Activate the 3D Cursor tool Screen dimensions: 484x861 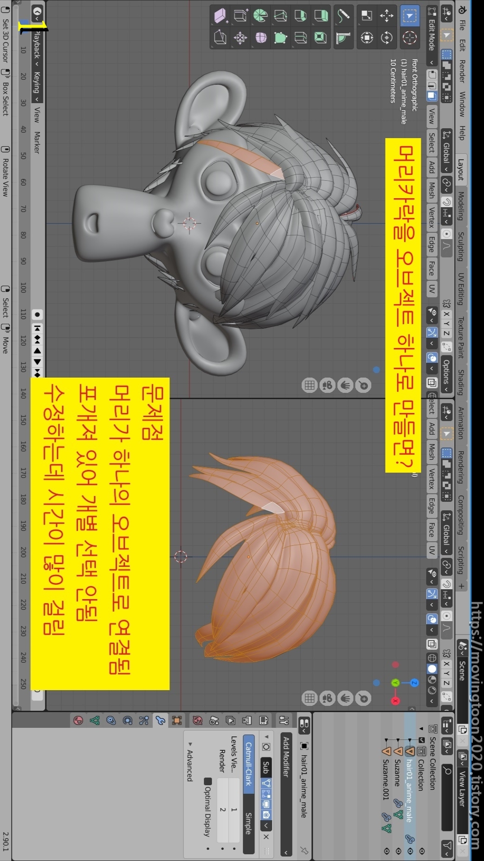410,37
